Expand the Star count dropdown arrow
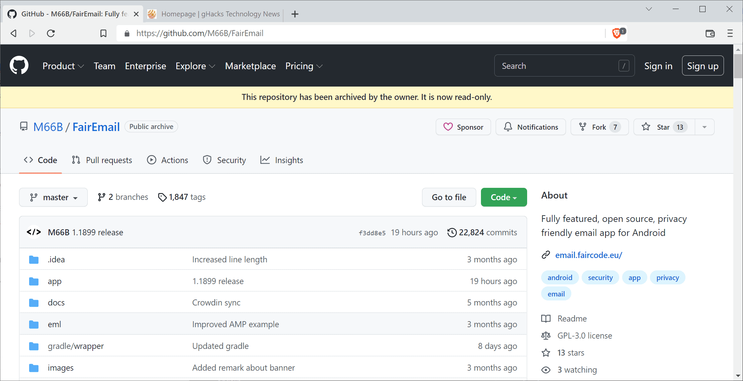Screen dimensions: 743x381 705,127
